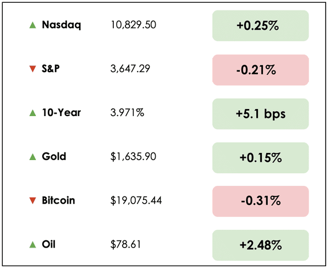The width and height of the screenshot is (330, 269).
Task: Click the green up arrow beside Nasdaq
Action: [x=32, y=25]
